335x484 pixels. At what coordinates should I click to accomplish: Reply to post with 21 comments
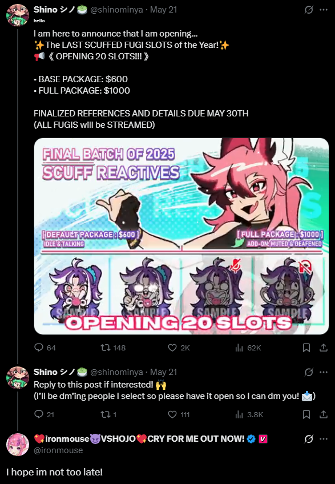tap(44, 414)
